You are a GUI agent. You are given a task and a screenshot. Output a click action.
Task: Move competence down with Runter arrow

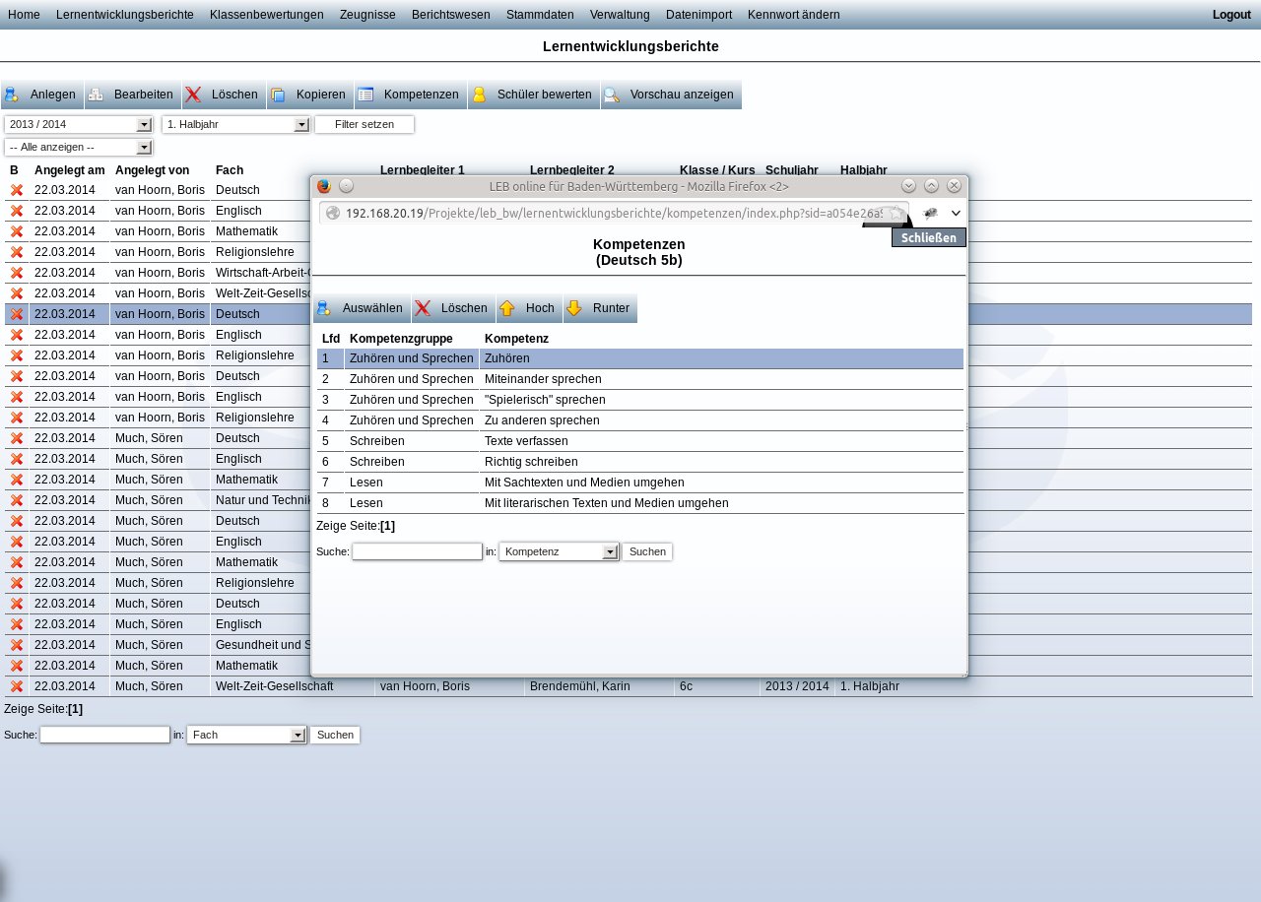tap(574, 308)
